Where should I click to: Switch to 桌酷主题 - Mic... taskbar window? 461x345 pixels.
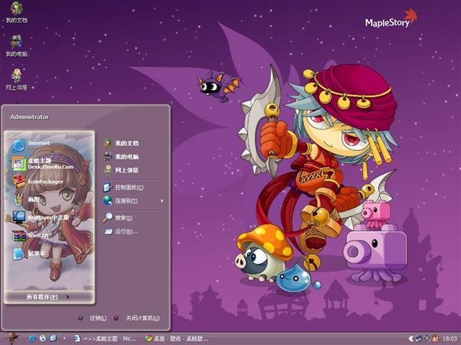104,339
